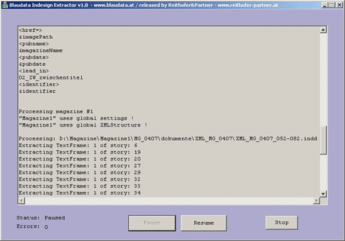Click the vertical scrollbar thumb
Image resolution: width=345 pixels, height=241 pixels.
point(323,140)
